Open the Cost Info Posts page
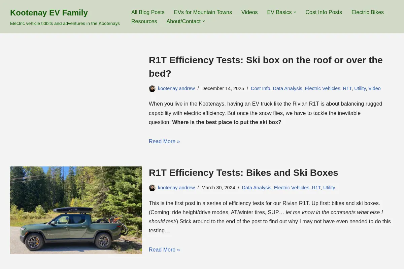The image size is (404, 269). pos(324,12)
